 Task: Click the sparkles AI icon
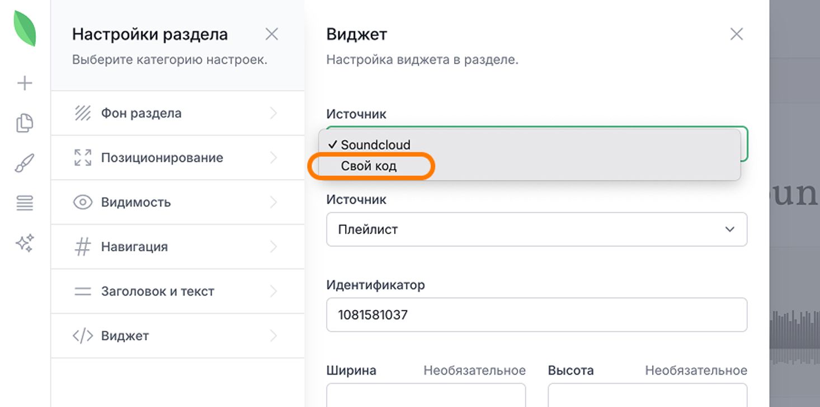25,244
